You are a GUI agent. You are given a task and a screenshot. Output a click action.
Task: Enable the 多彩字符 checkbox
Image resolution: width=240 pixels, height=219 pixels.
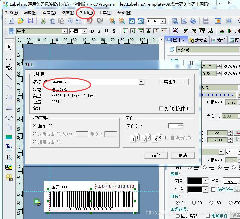point(213,190)
